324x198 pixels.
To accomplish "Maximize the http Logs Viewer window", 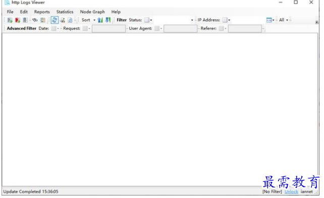I will tap(296, 3).
